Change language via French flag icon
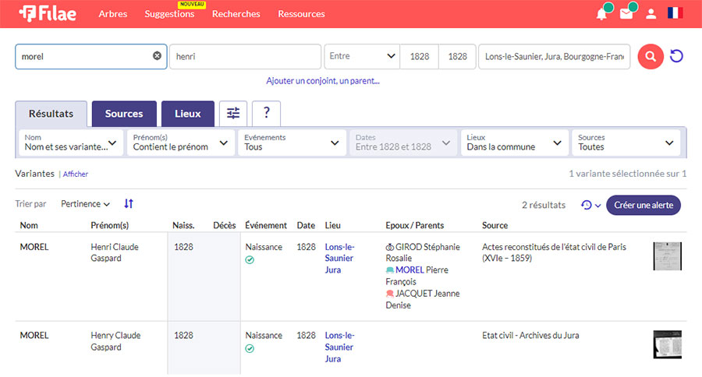Screen dimensions: 702x377 point(675,14)
